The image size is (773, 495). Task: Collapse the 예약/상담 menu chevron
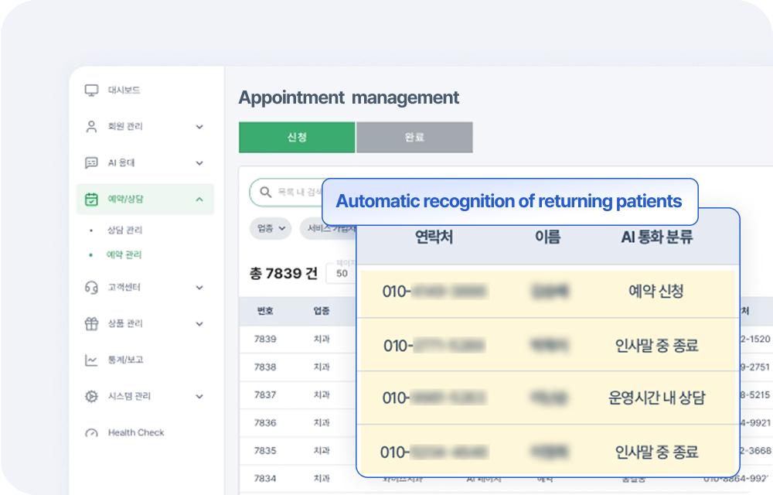coord(199,200)
